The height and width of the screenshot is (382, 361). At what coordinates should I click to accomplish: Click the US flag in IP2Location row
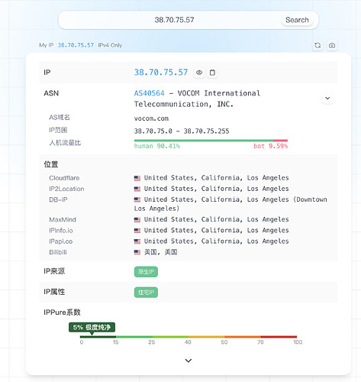pos(137,189)
